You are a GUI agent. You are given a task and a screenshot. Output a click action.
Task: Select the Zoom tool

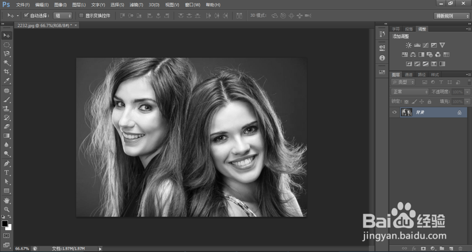click(x=7, y=209)
